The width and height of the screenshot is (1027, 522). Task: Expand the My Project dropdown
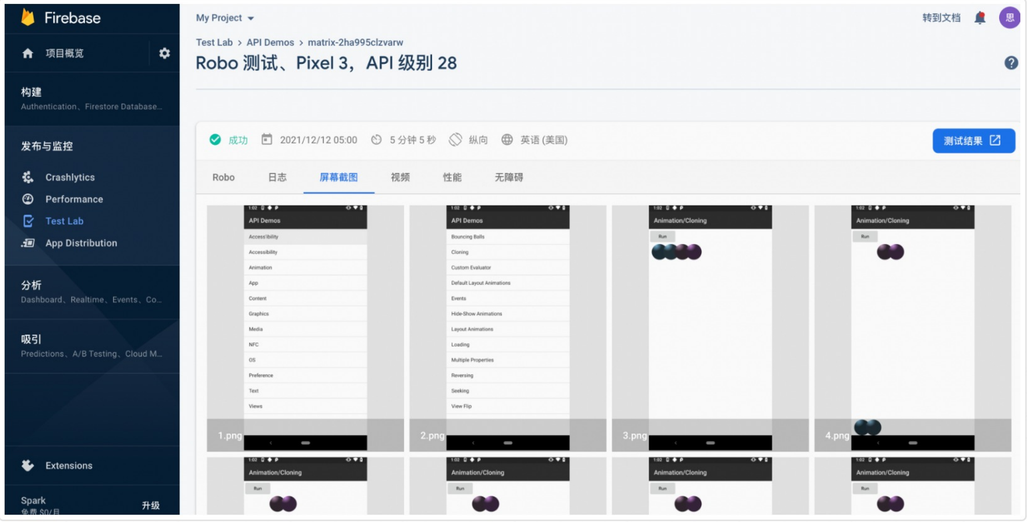(x=225, y=18)
